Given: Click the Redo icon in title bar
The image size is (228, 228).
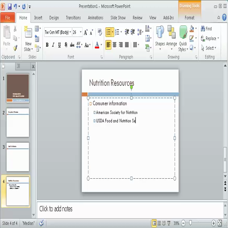Looking at the screenshot, I should (x=24, y=7).
